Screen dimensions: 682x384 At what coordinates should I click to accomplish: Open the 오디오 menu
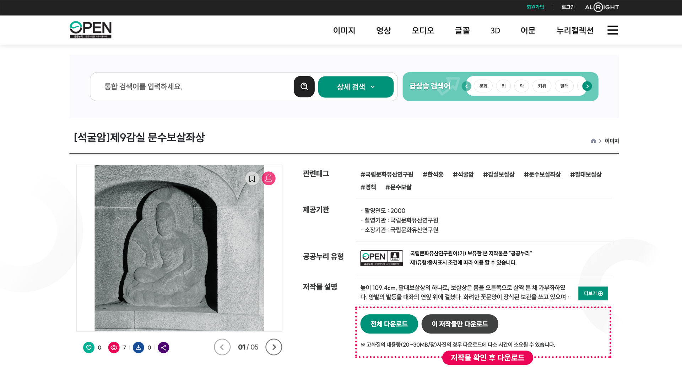pyautogui.click(x=423, y=31)
